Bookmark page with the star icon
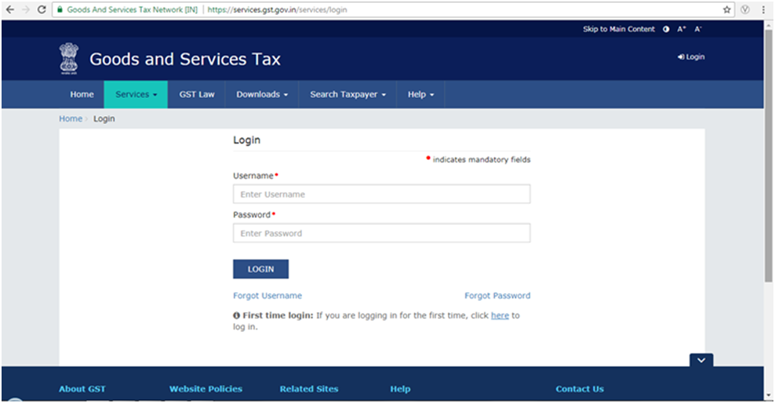775x403 pixels. (x=726, y=9)
